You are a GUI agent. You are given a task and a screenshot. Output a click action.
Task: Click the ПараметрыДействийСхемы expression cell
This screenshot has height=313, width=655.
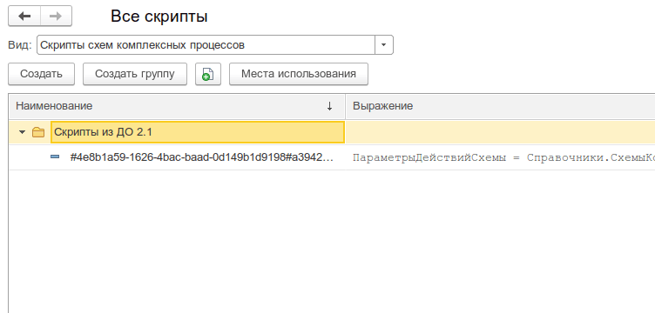coord(501,157)
